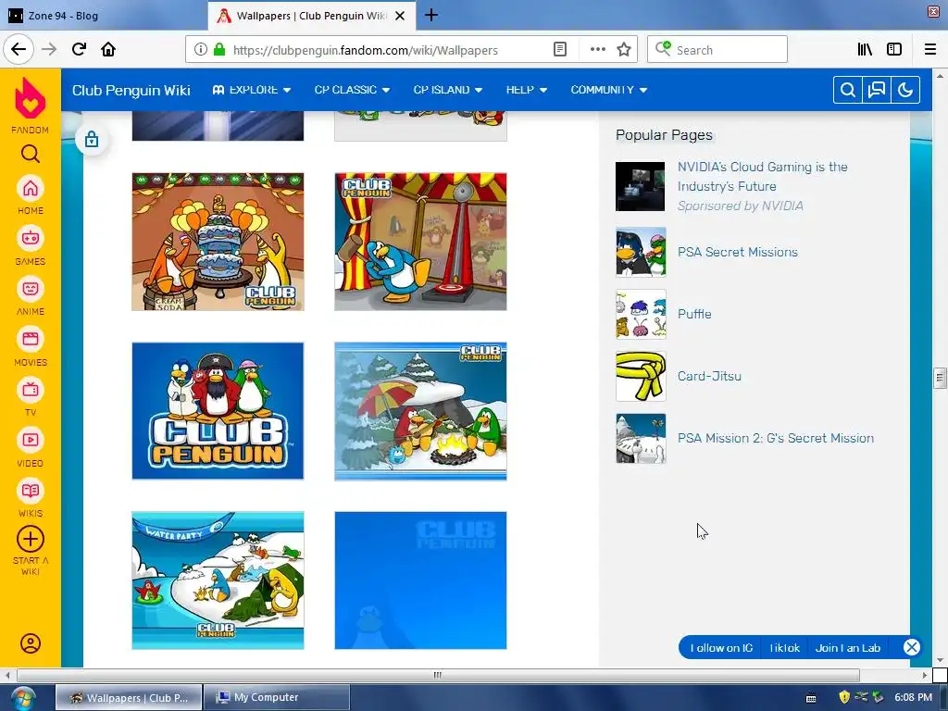
Task: Show browser sidebars icon
Action: point(894,50)
